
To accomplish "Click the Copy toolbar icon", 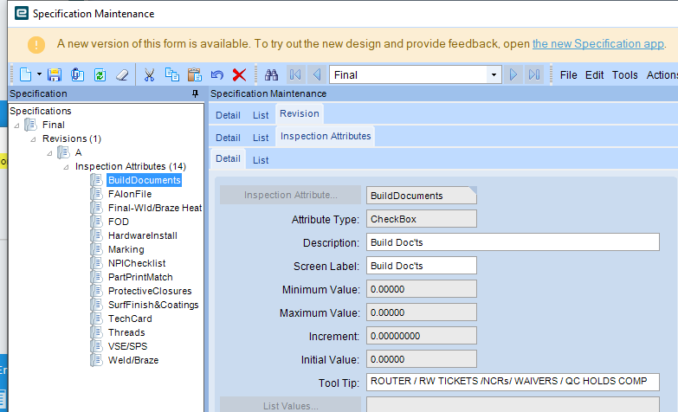I will click(172, 74).
